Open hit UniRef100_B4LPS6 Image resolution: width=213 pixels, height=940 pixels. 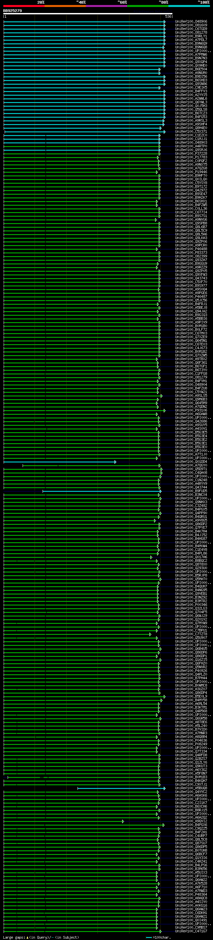pyautogui.click(x=191, y=866)
